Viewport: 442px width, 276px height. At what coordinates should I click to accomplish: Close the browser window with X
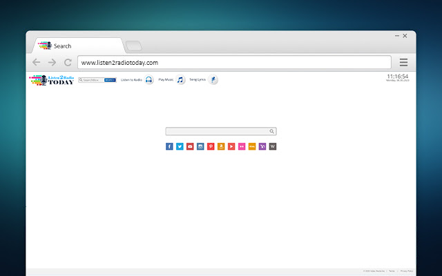tap(405, 36)
